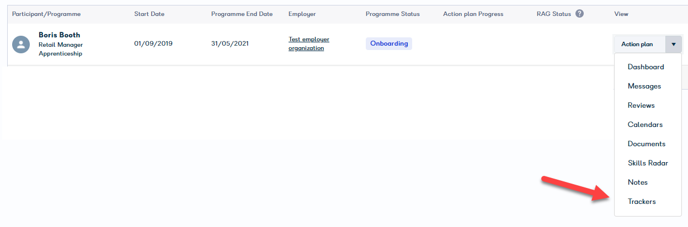Image resolution: width=688 pixels, height=227 pixels.
Task: Click the Programme End Date column header
Action: [242, 14]
